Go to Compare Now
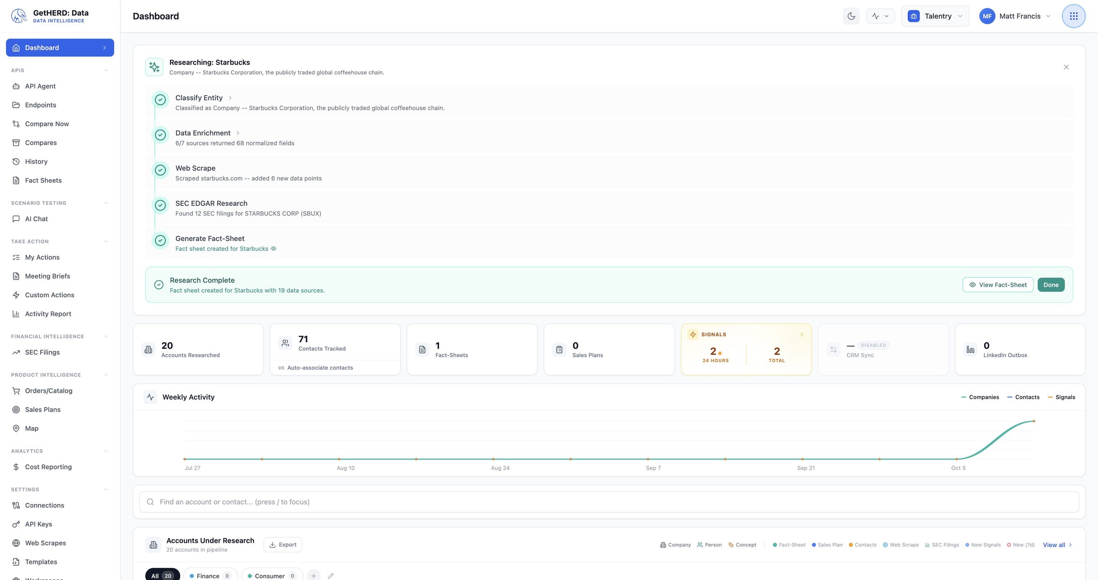The width and height of the screenshot is (1098, 580). tap(60, 124)
